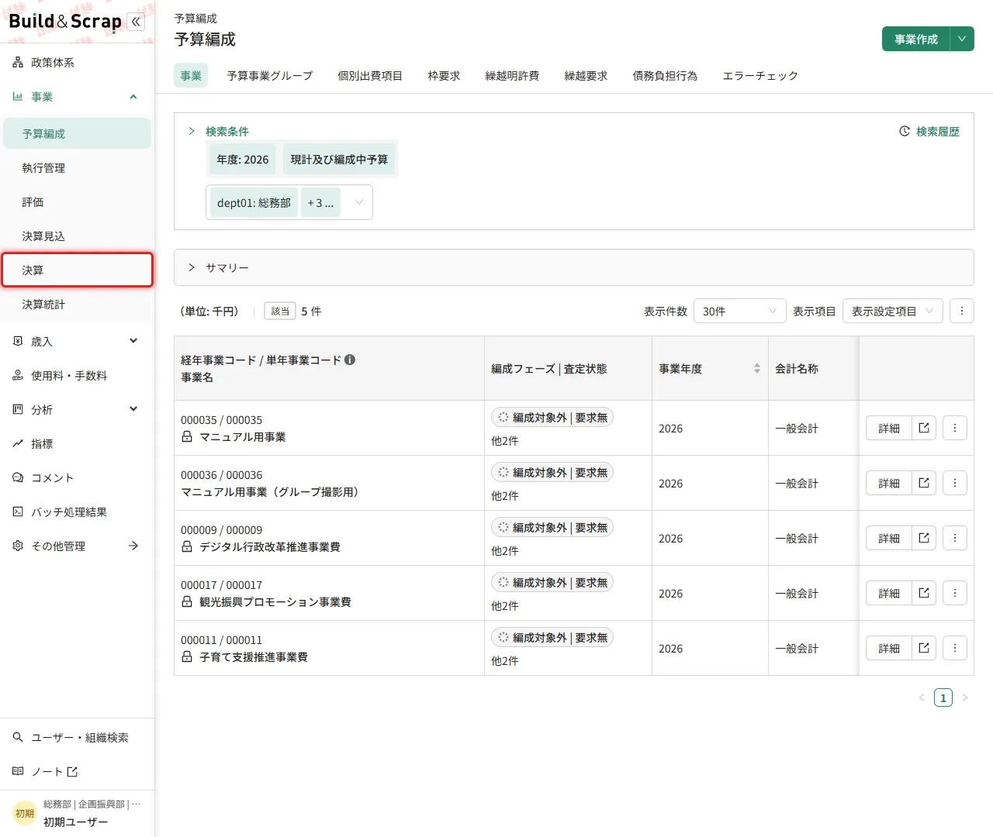Open ノート external link
This screenshot has height=837, width=993.
pos(77,771)
